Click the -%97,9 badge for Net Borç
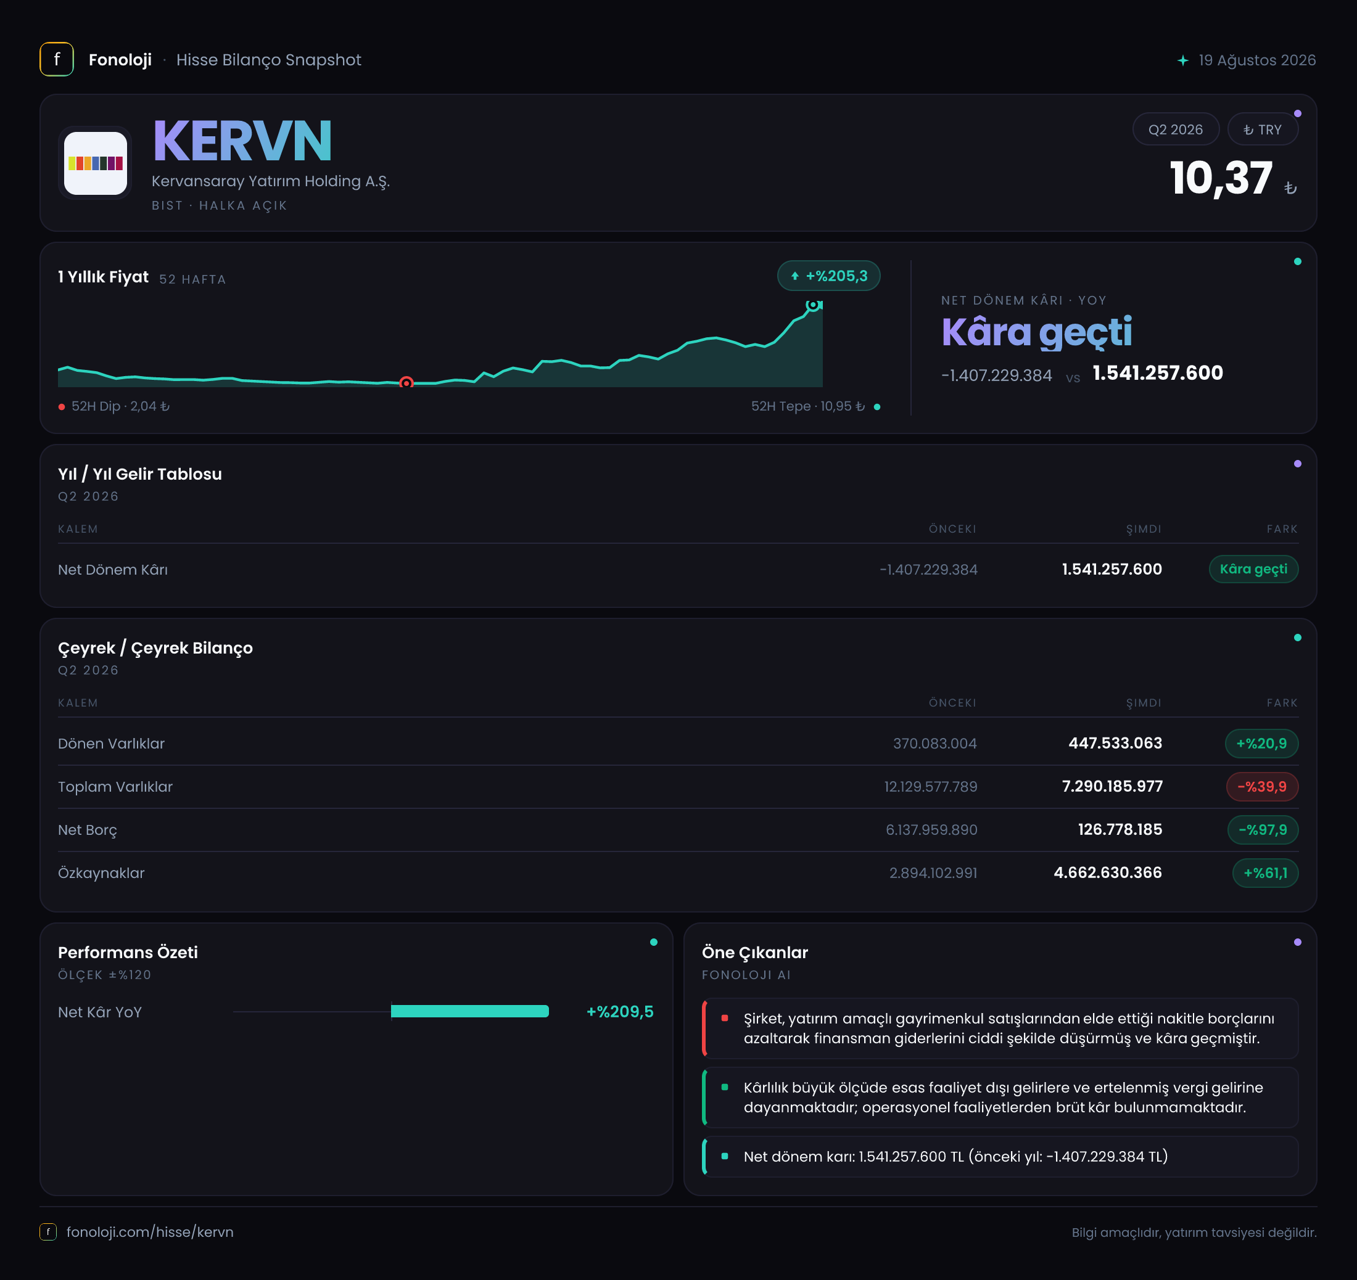The image size is (1357, 1280). pos(1263,830)
